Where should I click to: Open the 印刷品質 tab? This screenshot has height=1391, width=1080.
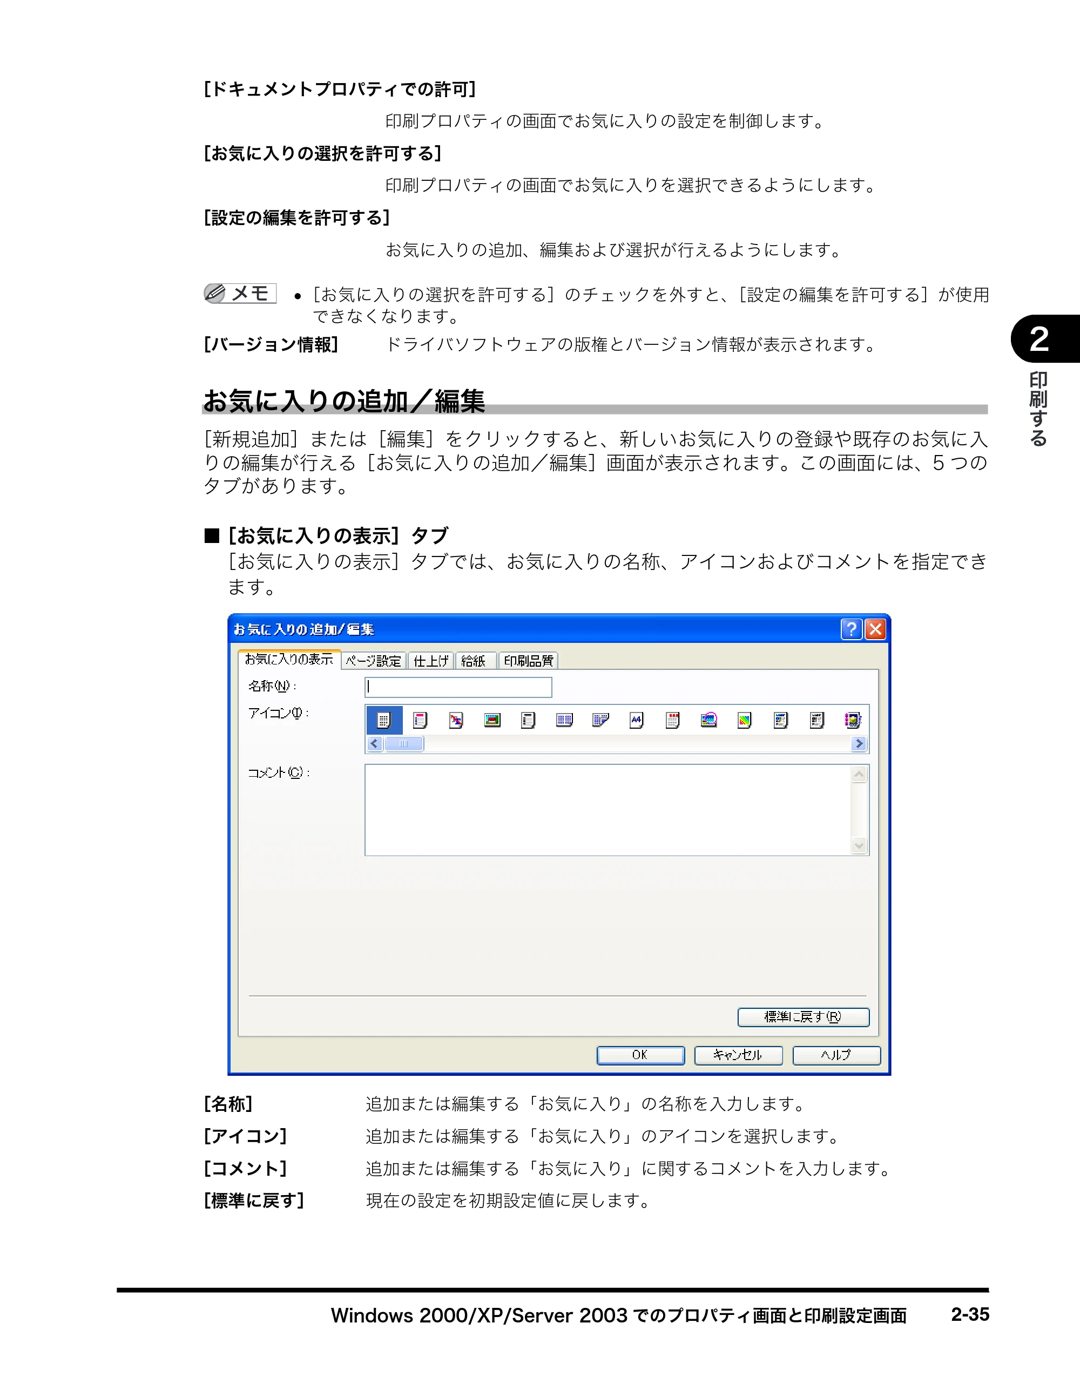pyautogui.click(x=528, y=661)
